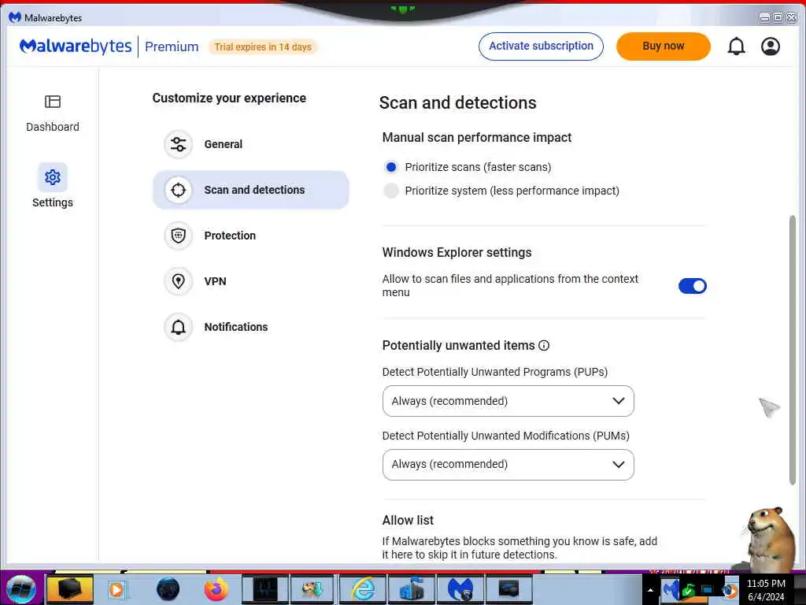This screenshot has width=806, height=605.
Task: Open the user account profile icon
Action: coord(771,46)
